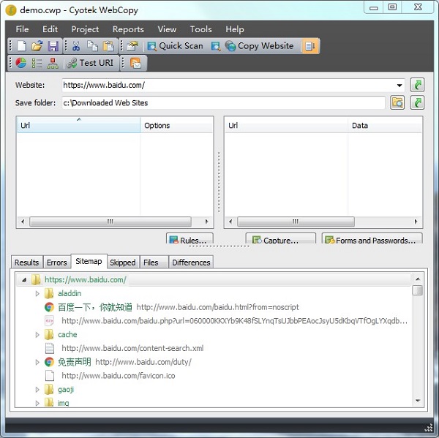The height and width of the screenshot is (438, 439).
Task: Open the Website URL dropdown arrow
Action: 399,85
